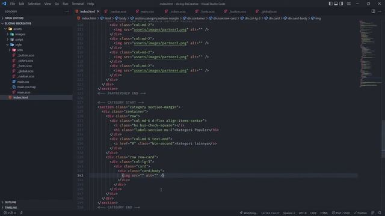This screenshot has width=385, height=216.
Task: Open the Help menu
Action: click(x=91, y=4)
